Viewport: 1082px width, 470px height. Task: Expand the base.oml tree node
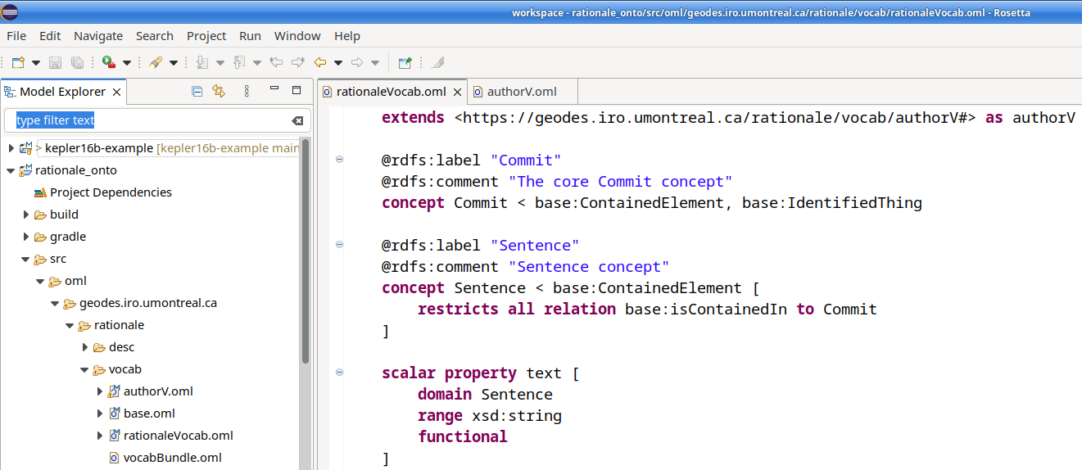[99, 414]
